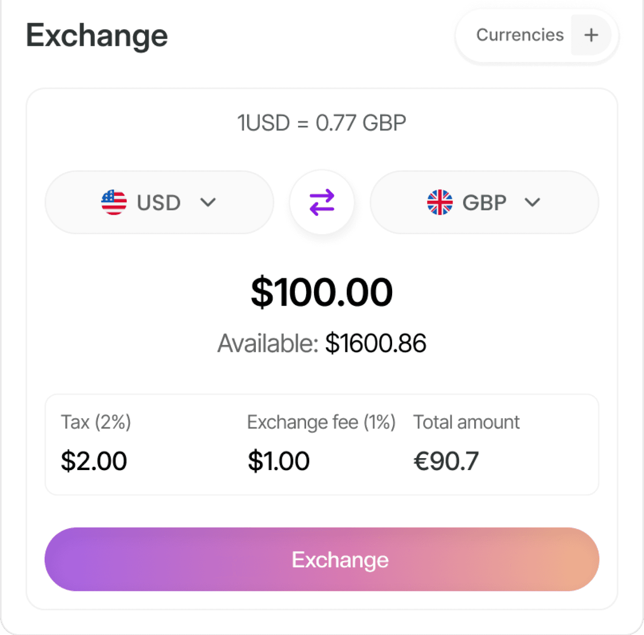Click the US flag icon
Viewport: 644px width, 635px height.
pos(114,202)
